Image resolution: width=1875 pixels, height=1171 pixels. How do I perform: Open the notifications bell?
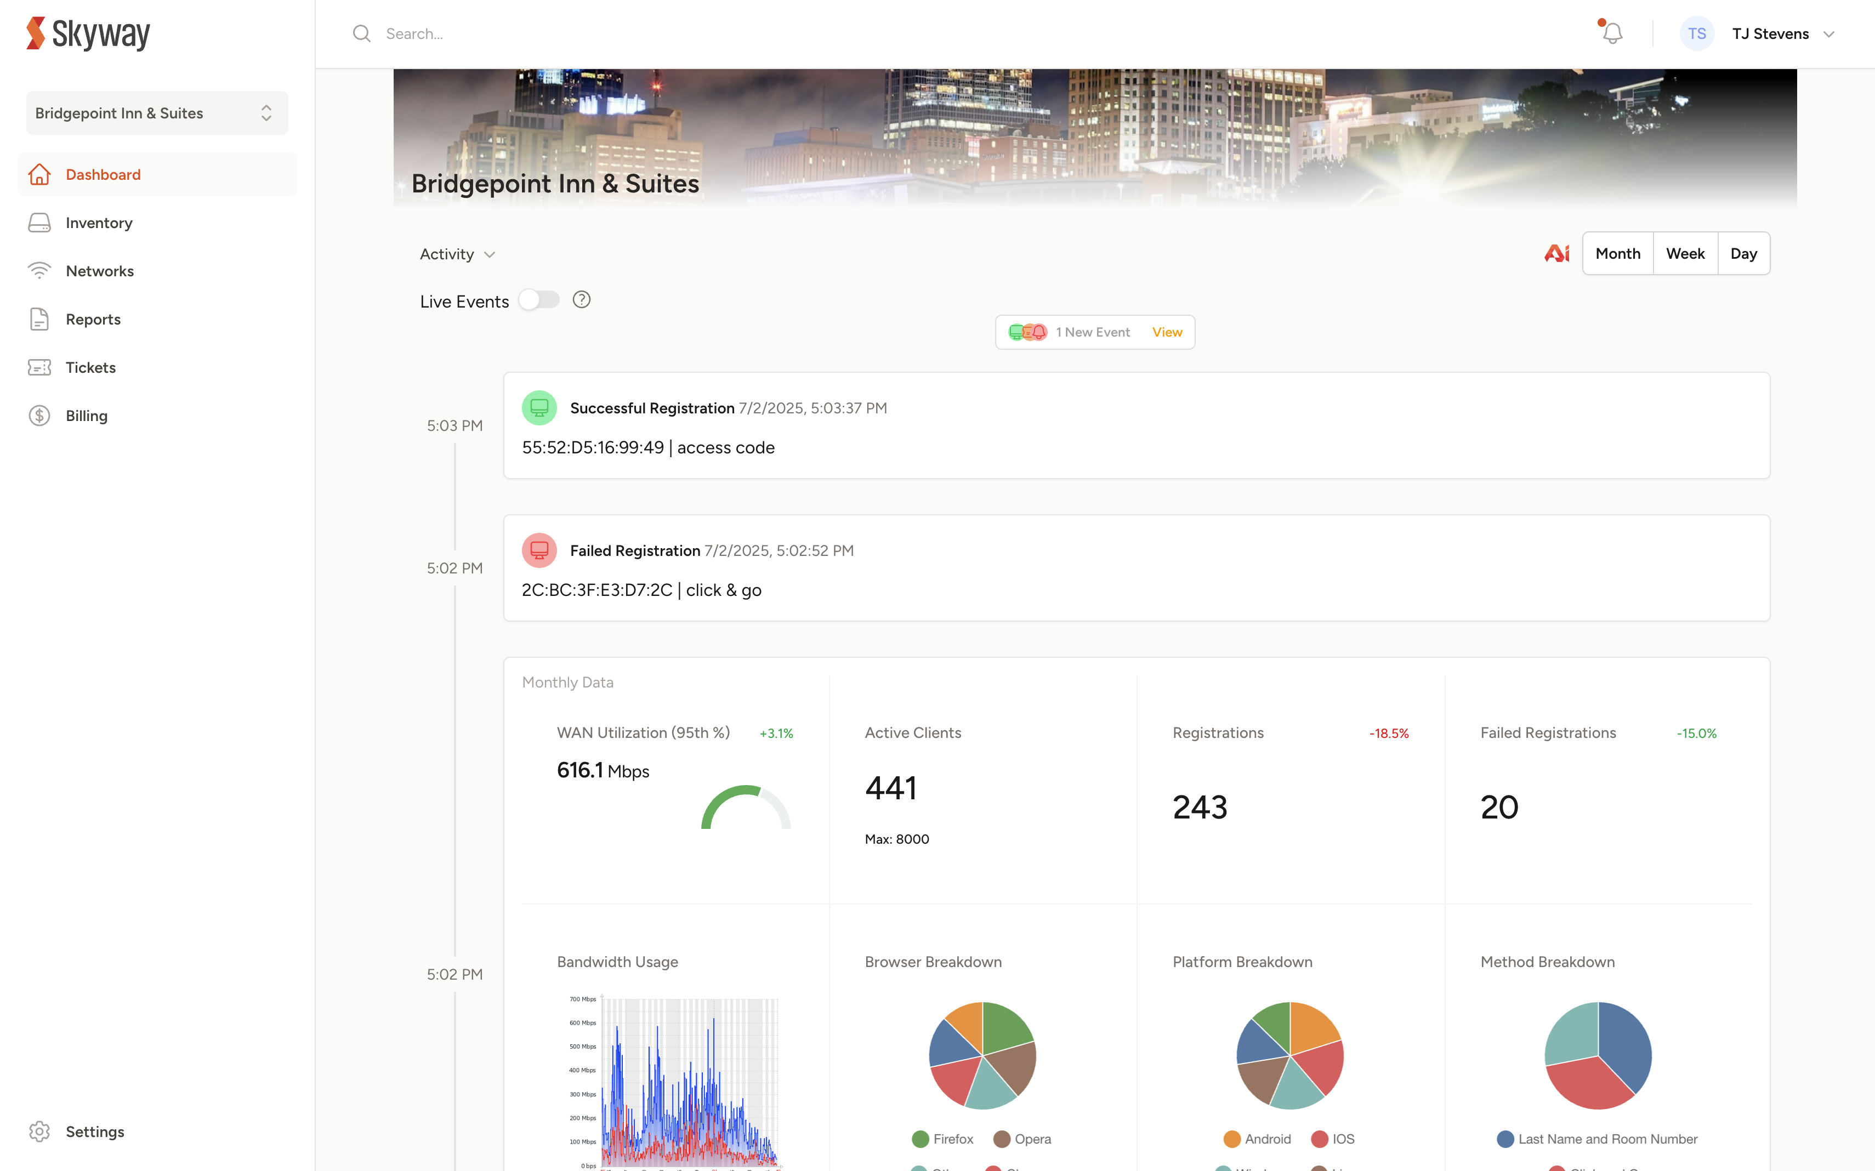pyautogui.click(x=1612, y=33)
